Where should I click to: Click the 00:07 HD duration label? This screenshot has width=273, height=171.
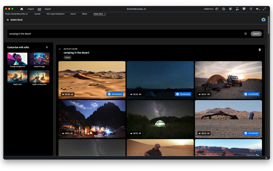[204, 94]
